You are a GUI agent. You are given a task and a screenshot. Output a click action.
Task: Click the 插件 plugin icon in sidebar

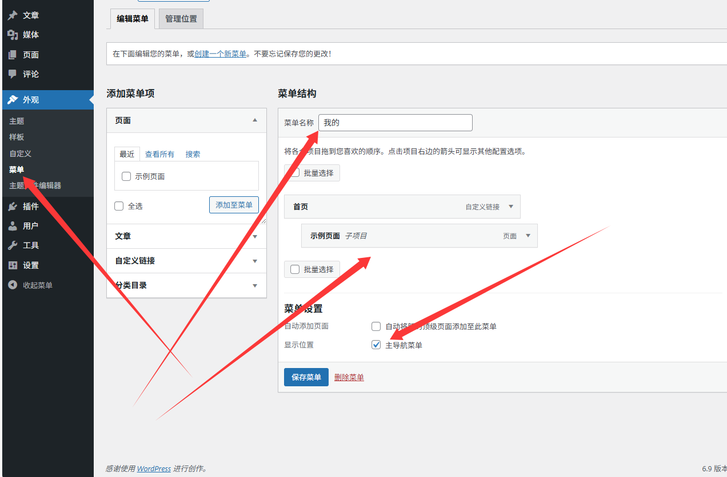pos(13,207)
